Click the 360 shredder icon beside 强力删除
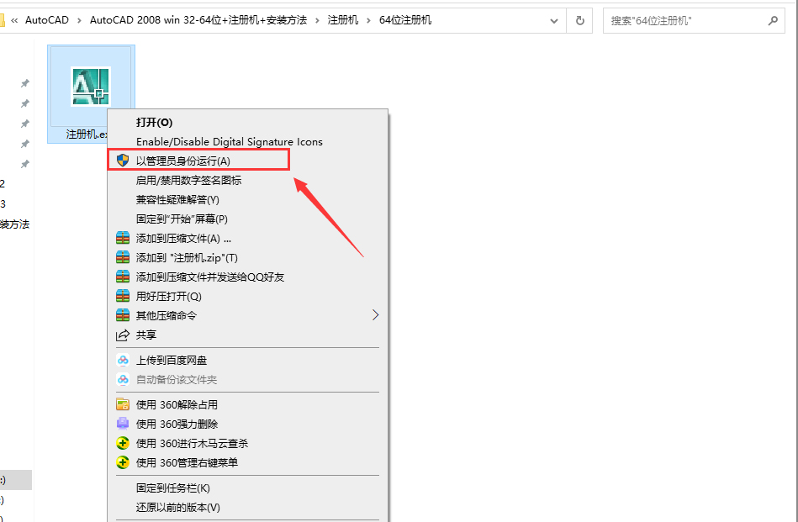This screenshot has height=522, width=798. tap(123, 424)
